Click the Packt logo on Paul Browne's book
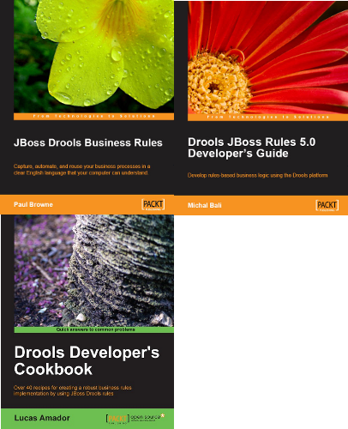The width and height of the screenshot is (348, 429). coord(153,204)
